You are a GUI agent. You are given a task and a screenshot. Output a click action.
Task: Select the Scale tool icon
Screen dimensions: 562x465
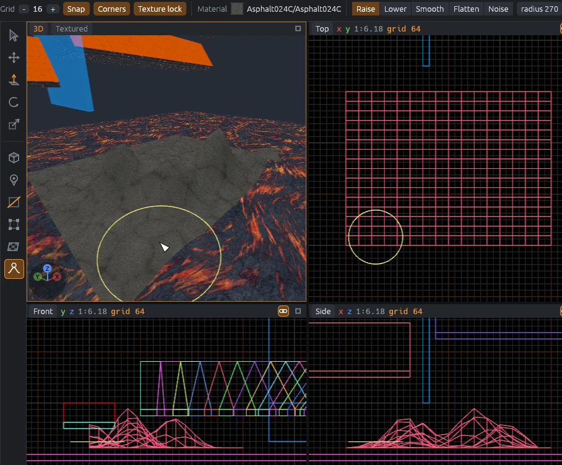14,124
